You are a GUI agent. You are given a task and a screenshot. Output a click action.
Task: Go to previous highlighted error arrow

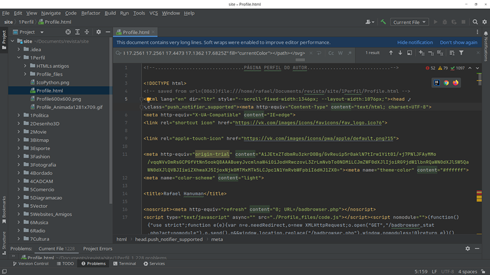click(x=470, y=68)
